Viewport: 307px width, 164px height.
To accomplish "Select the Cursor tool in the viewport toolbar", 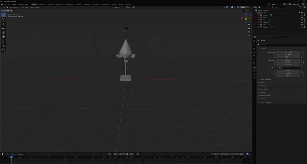I will pyautogui.click(x=3, y=19).
